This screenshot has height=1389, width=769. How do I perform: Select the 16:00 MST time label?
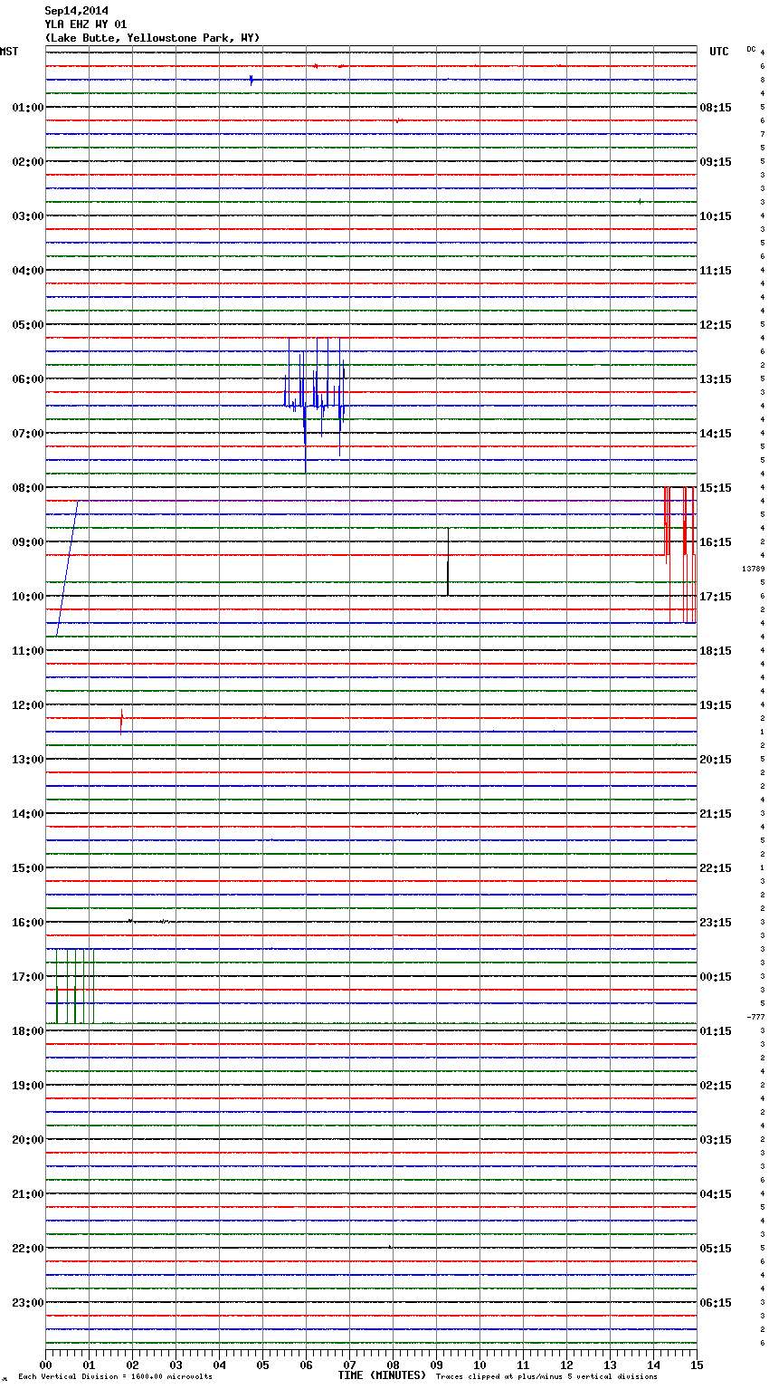coord(27,923)
